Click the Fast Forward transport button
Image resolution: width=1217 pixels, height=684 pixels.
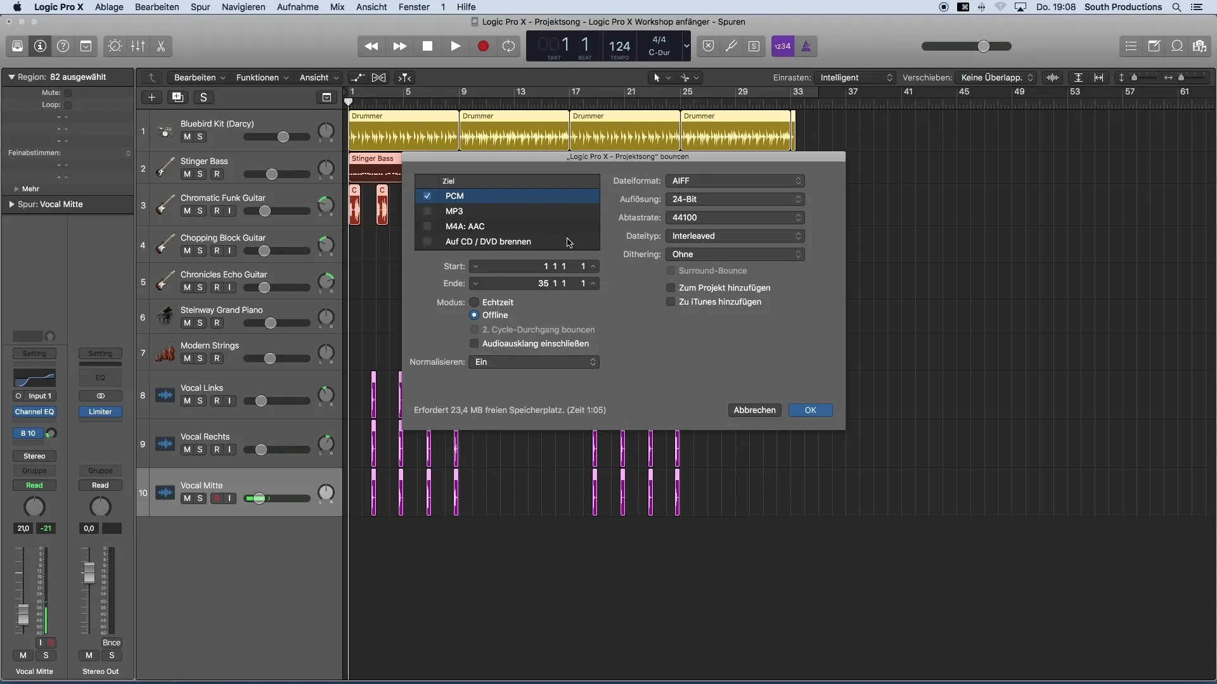tap(399, 46)
